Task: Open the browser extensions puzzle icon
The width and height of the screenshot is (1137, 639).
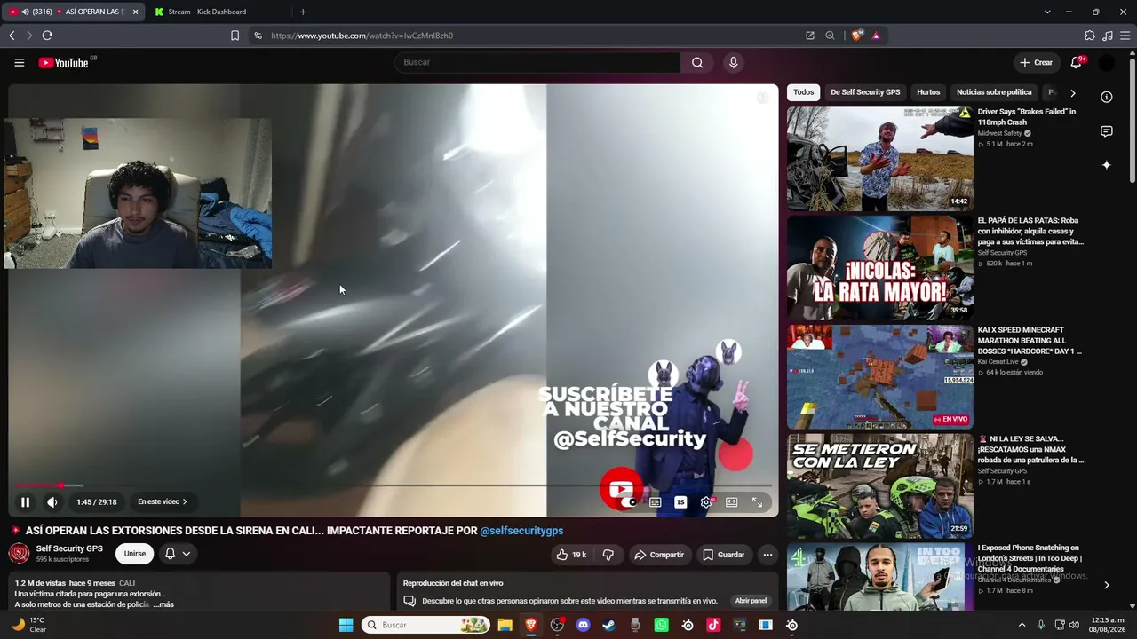Action: coord(1090,35)
